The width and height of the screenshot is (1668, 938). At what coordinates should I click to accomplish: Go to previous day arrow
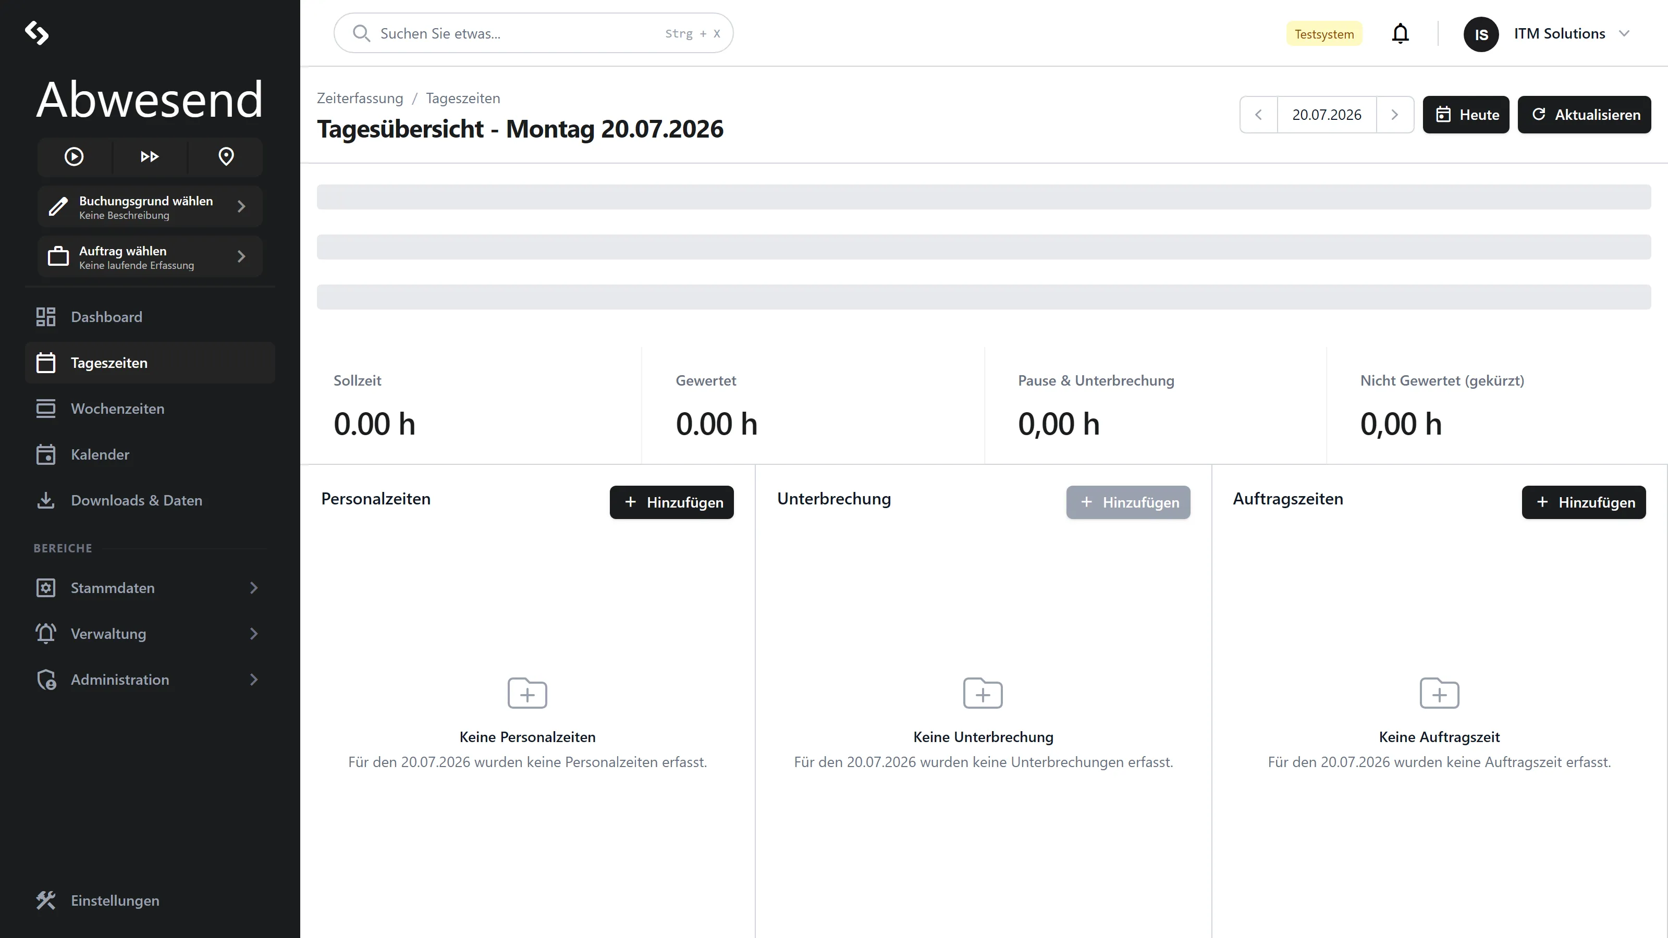[x=1259, y=115]
